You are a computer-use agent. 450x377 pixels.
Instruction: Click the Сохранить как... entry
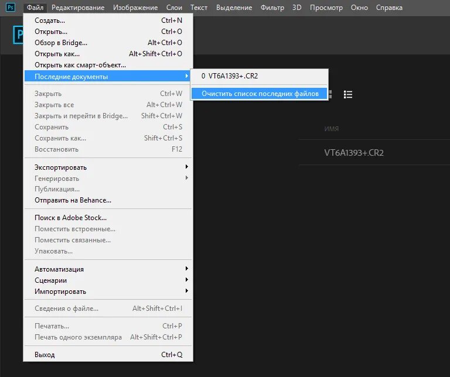108,138
